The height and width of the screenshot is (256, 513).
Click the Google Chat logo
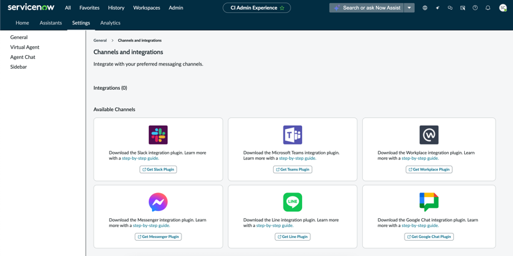[429, 202]
